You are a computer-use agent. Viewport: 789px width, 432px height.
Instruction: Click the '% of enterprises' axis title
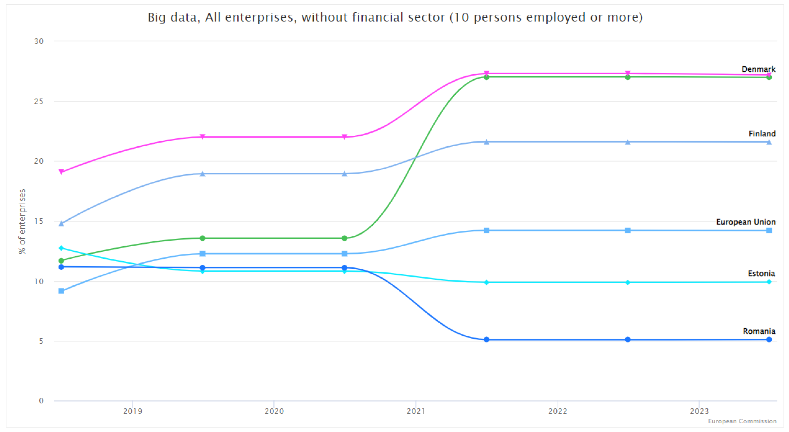coord(22,221)
